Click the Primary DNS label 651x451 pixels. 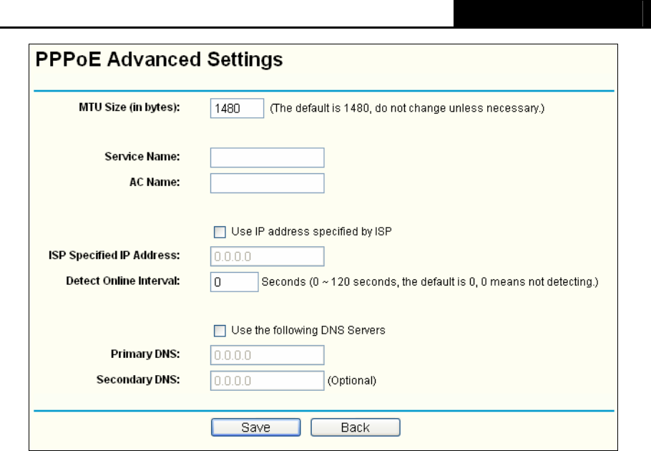click(145, 354)
